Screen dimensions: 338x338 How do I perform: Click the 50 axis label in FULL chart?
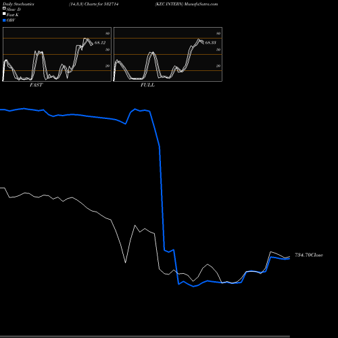[218, 49]
